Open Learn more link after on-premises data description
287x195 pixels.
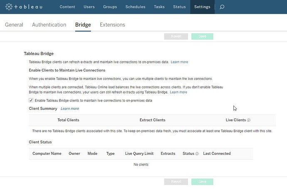pyautogui.click(x=179, y=62)
